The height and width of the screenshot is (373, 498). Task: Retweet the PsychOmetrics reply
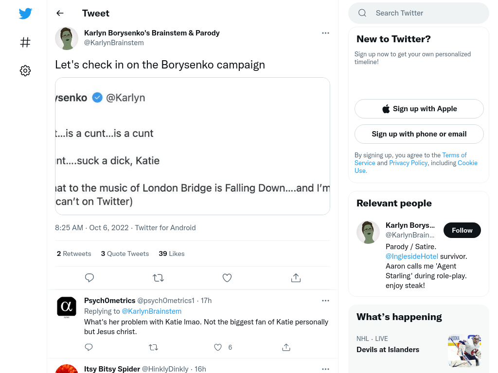[x=153, y=347]
